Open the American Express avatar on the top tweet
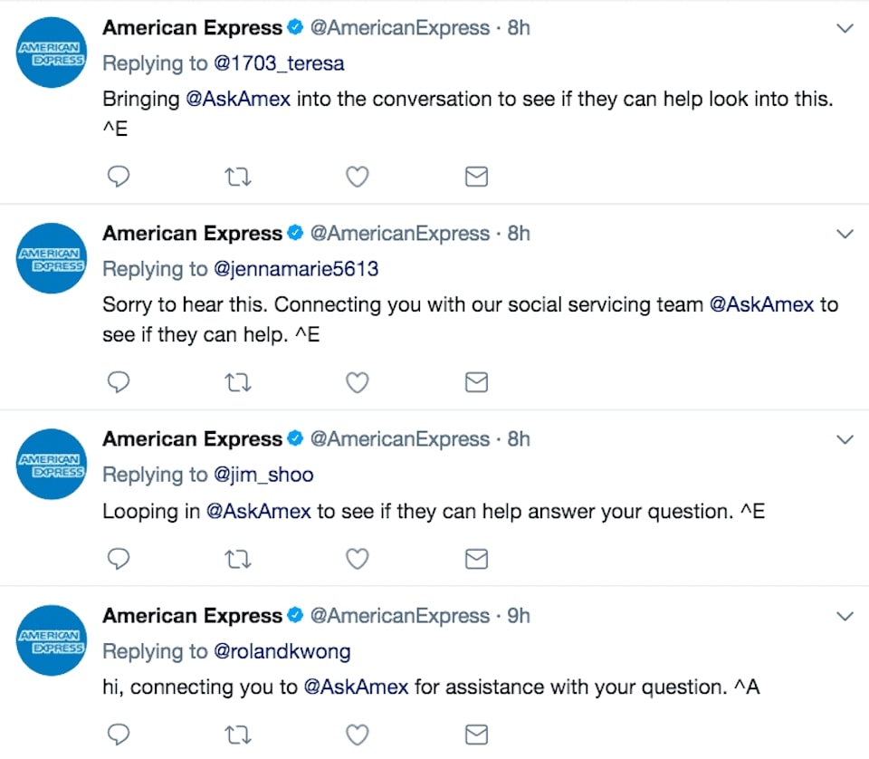 52,53
